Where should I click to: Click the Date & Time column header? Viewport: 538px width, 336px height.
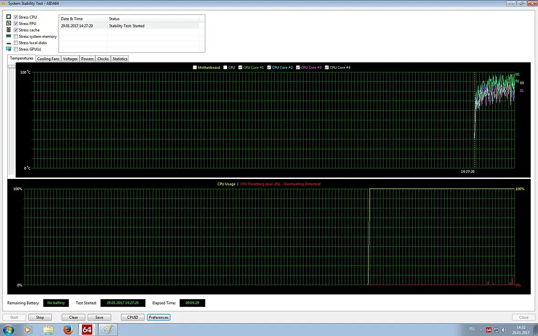coord(83,19)
